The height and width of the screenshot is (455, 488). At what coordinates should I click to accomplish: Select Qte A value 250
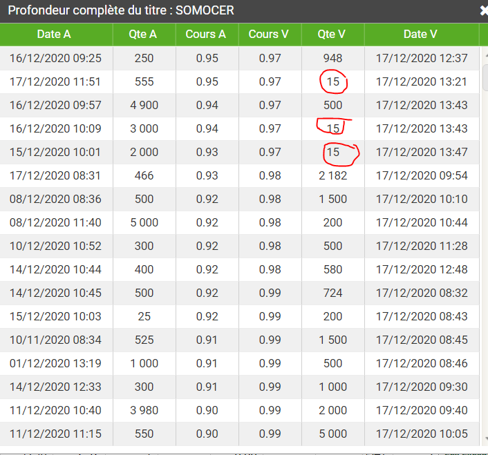click(144, 58)
